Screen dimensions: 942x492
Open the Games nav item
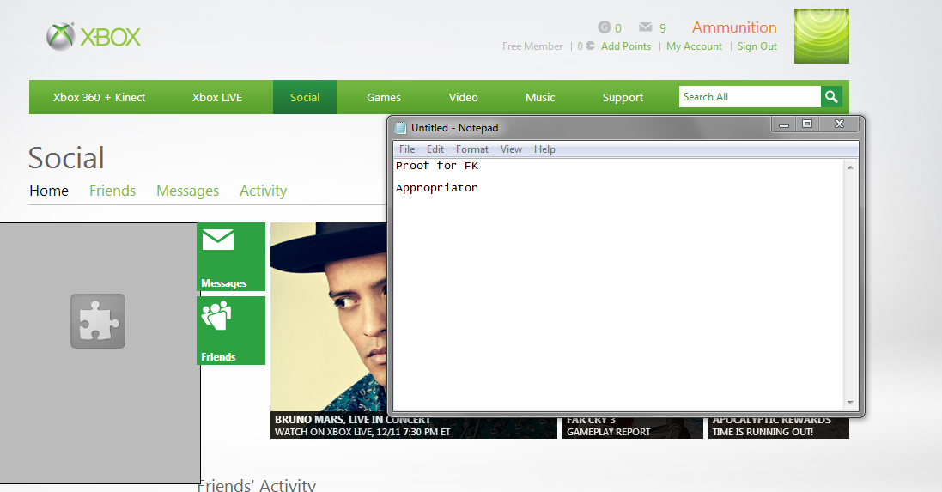click(384, 97)
